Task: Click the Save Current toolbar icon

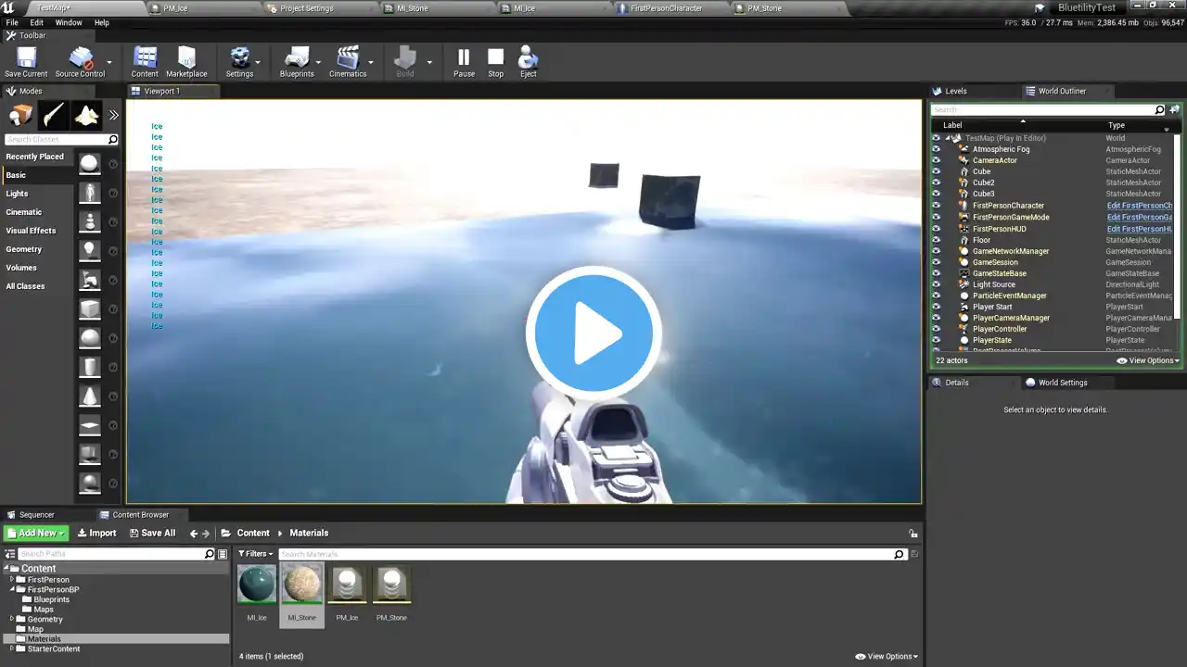Action: 26,62
